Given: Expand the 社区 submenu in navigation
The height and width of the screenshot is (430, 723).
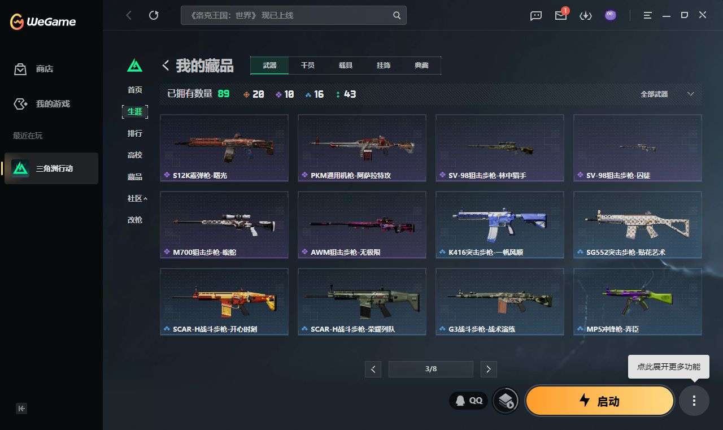Looking at the screenshot, I should [x=137, y=198].
